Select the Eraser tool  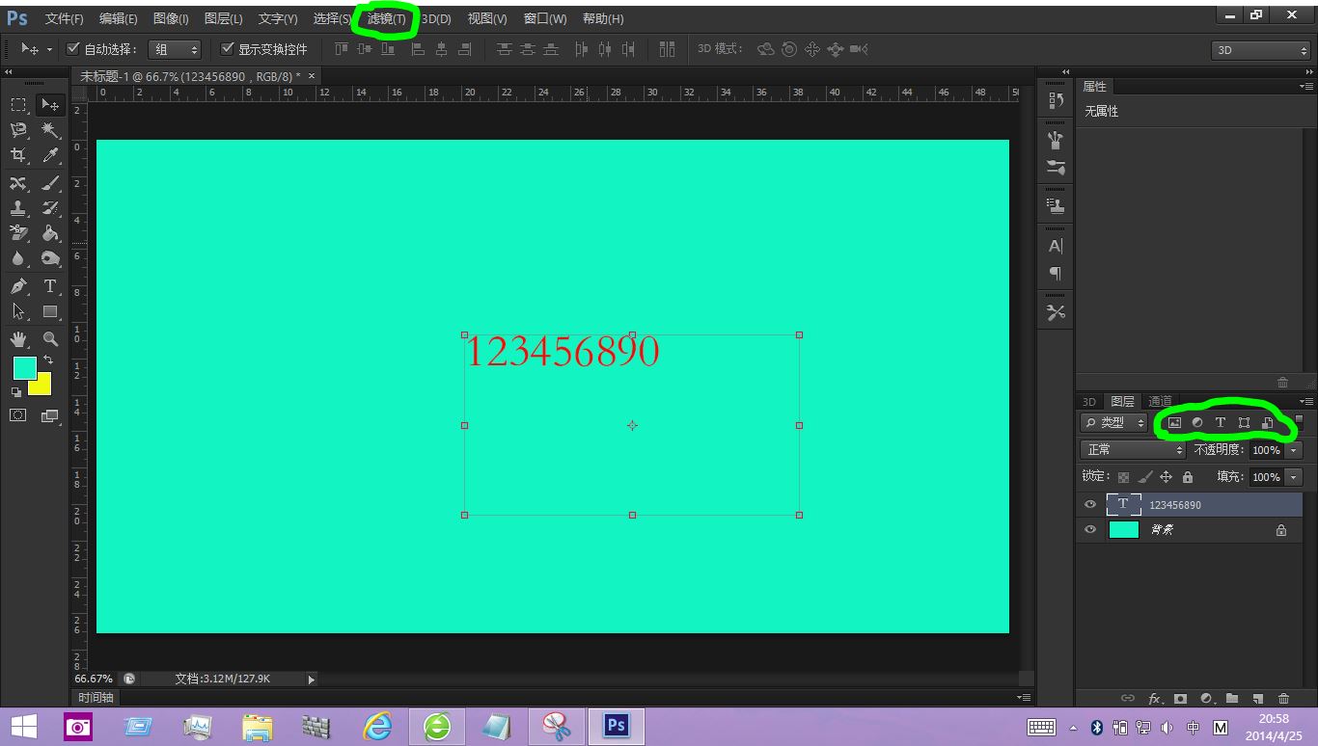tap(18, 233)
